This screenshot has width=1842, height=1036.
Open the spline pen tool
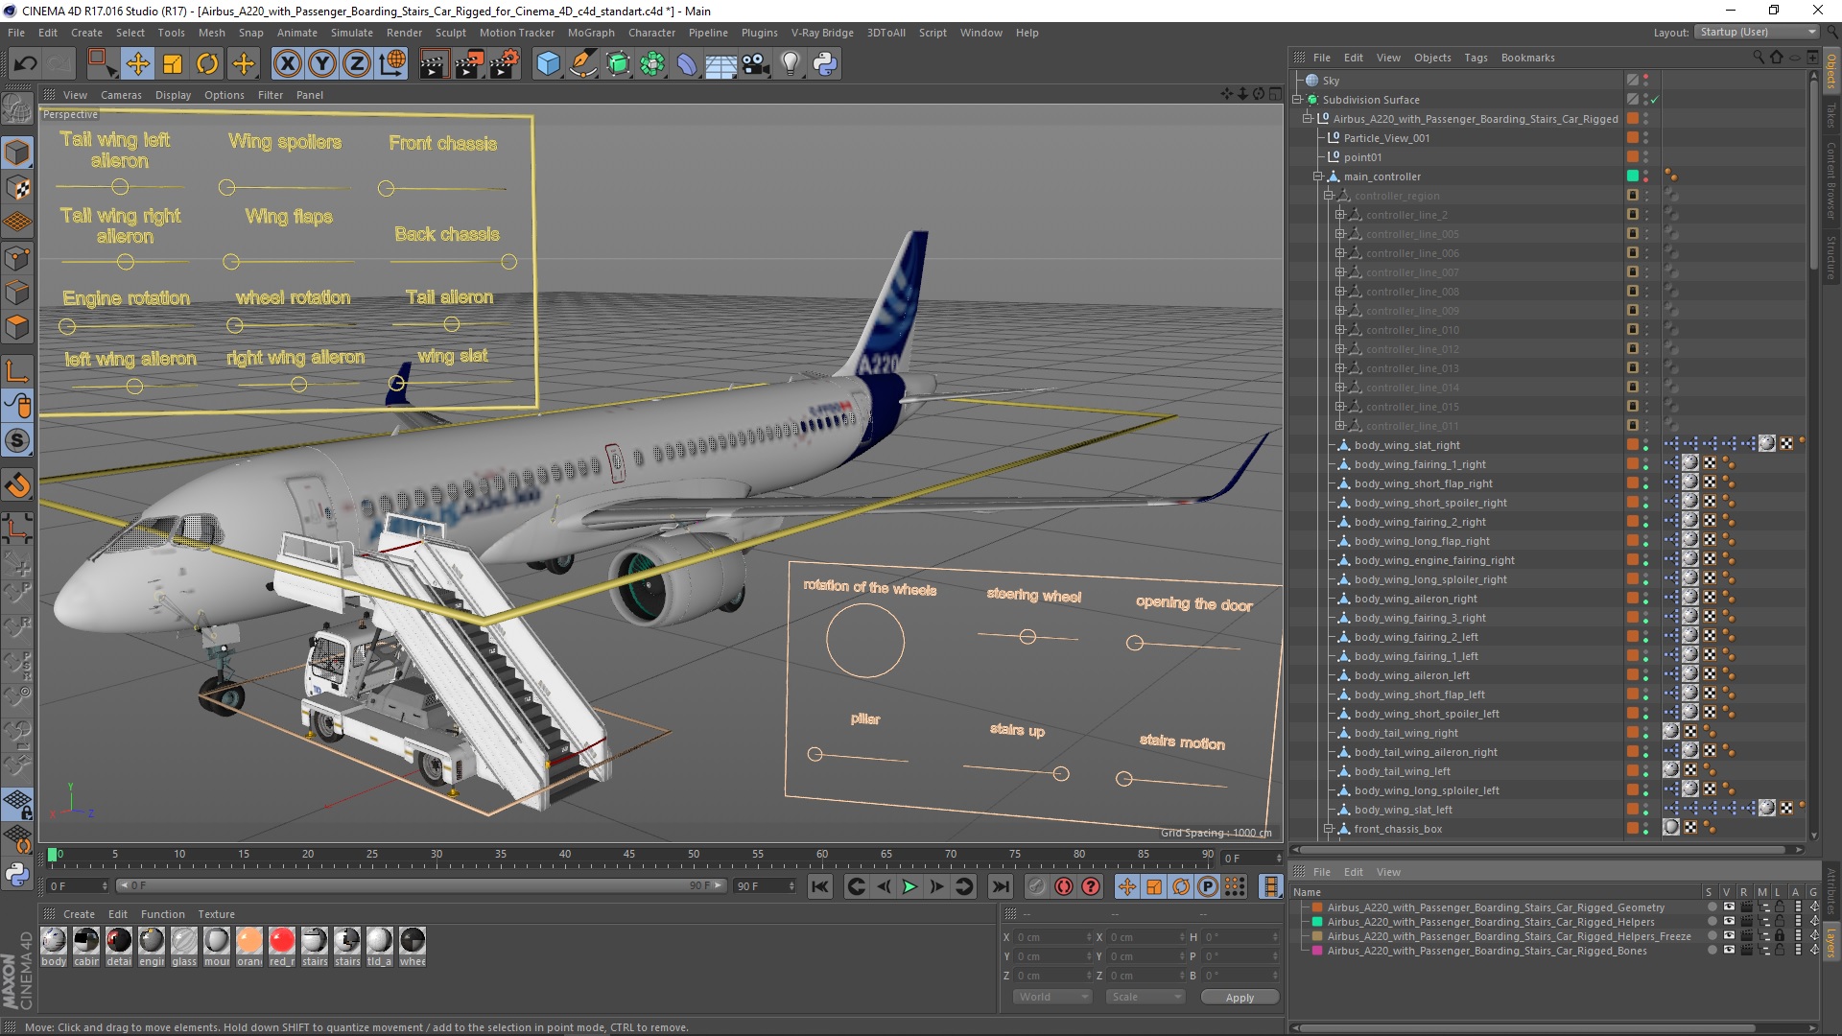click(x=582, y=64)
